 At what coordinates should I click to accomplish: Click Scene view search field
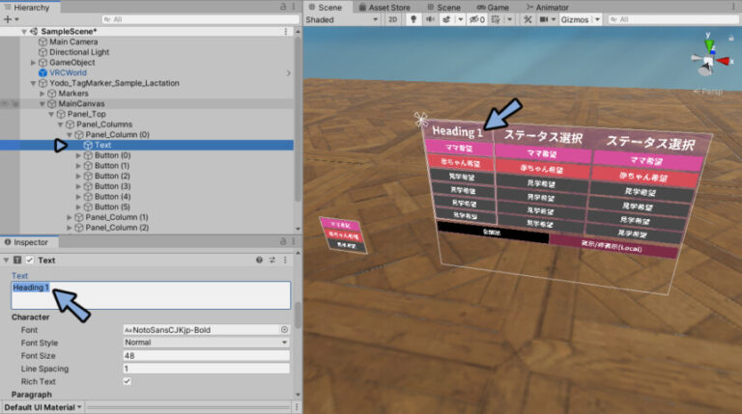pos(672,19)
